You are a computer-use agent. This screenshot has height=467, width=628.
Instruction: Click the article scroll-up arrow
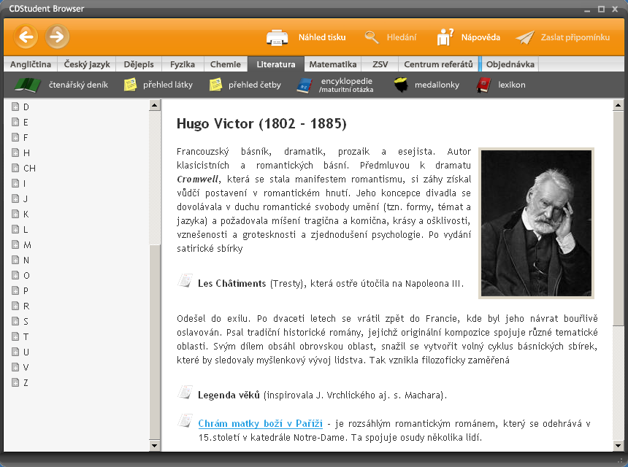(x=618, y=105)
